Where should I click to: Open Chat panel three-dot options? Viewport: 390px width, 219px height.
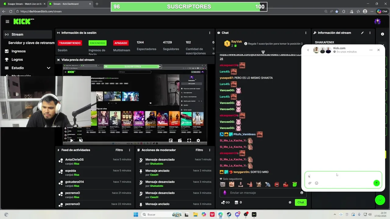(x=306, y=33)
